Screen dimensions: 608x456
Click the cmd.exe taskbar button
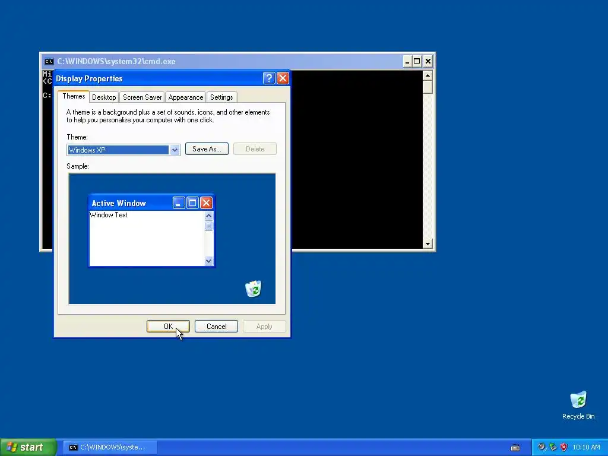coord(110,447)
